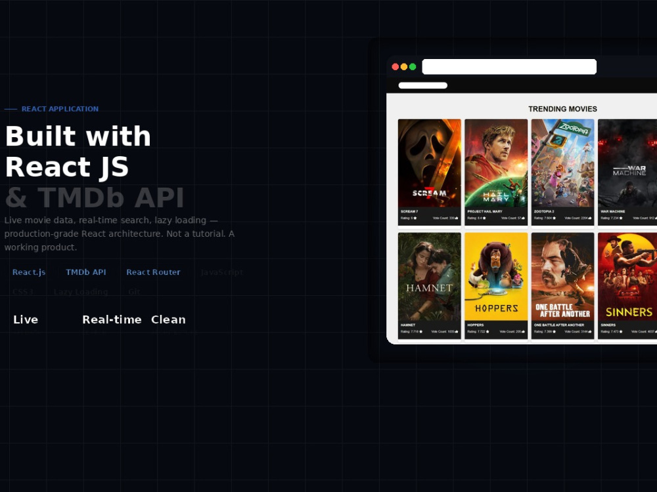Click the star icon on Hamnet card
657x492 pixels.
pos(420,331)
